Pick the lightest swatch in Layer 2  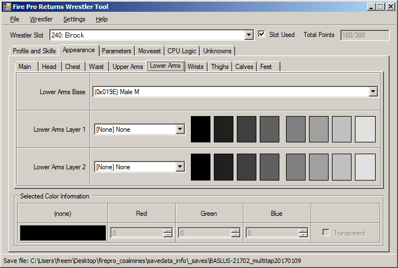point(365,167)
